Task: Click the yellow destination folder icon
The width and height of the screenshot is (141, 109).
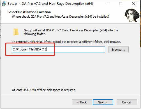Action: pos(16,32)
